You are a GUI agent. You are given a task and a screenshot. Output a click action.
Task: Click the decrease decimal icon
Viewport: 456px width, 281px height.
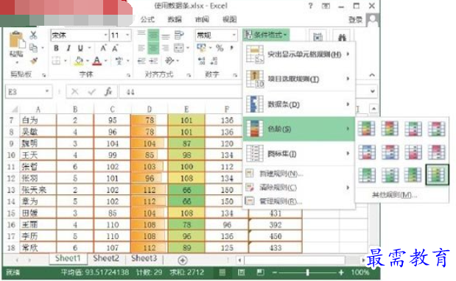pos(214,60)
